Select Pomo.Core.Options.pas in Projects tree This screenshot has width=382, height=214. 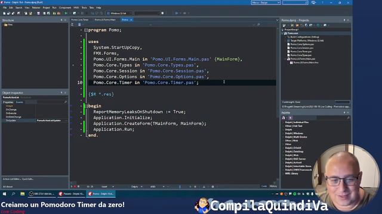click(302, 44)
